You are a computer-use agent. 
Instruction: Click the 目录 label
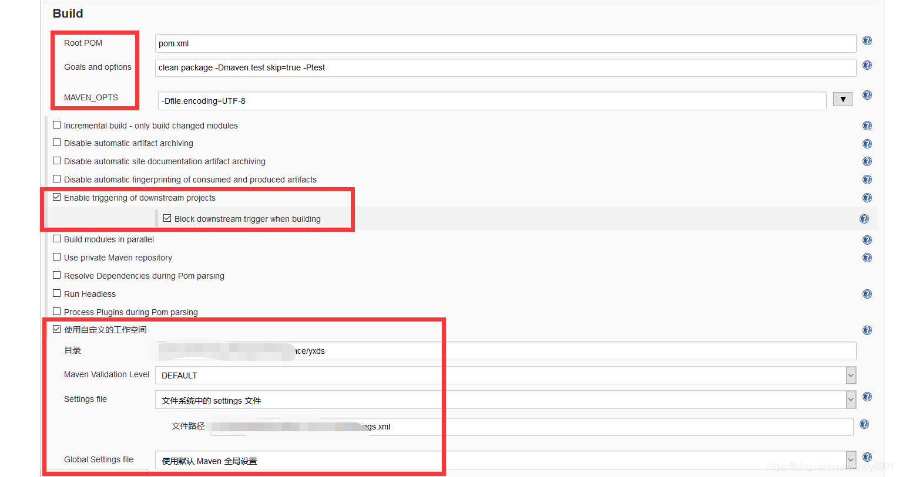pos(72,350)
